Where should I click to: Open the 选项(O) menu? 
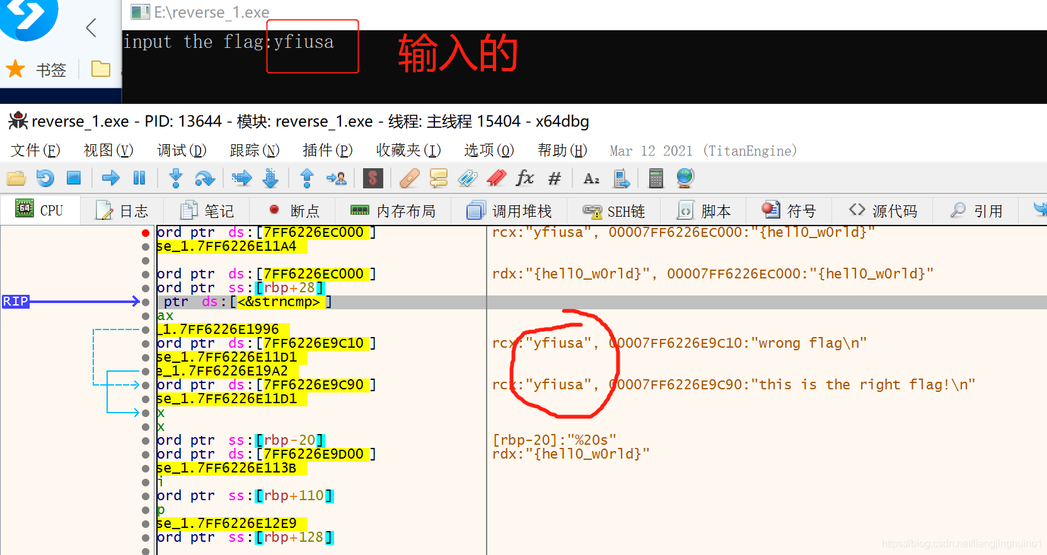(489, 151)
